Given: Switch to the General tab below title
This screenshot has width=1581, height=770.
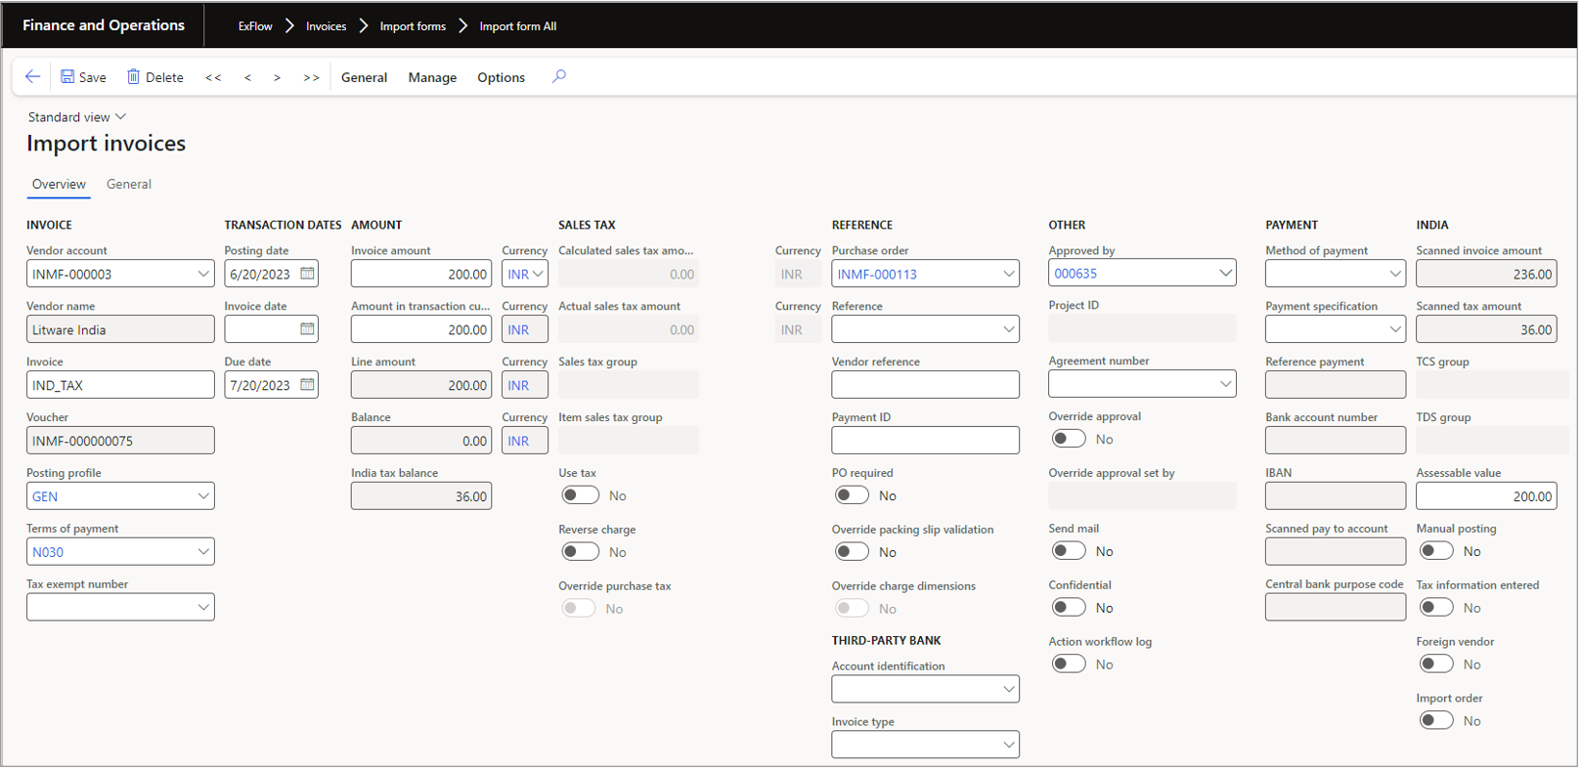Looking at the screenshot, I should click(129, 185).
